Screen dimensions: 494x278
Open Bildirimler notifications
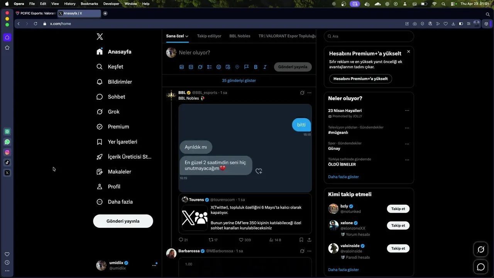[x=114, y=82]
